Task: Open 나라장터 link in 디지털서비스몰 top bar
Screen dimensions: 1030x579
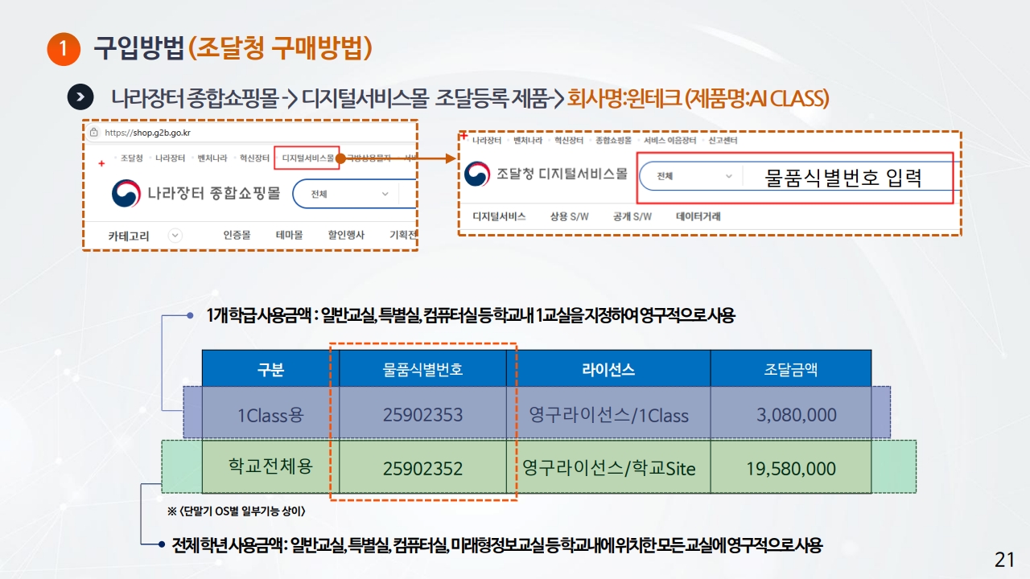Action: pyautogui.click(x=487, y=140)
